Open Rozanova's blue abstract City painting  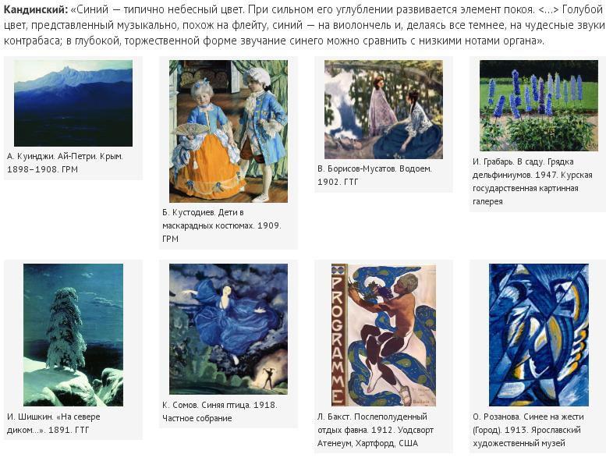(x=539, y=335)
